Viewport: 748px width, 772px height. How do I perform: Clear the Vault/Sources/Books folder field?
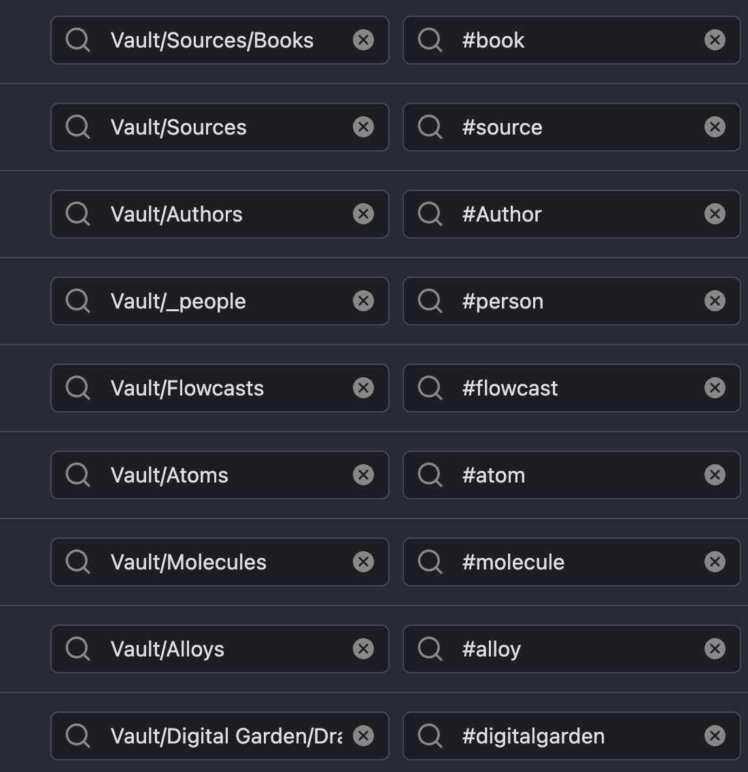[363, 40]
